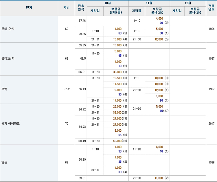Screen dimensions: 217x182
Task: Click deposit 12,500 (3) for 무학
Action: click(120, 78)
